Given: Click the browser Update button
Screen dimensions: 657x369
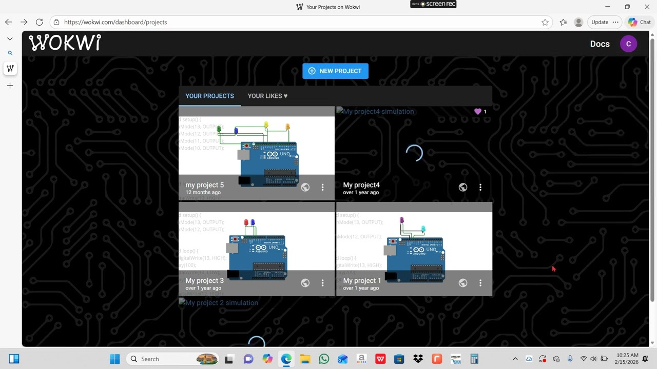Looking at the screenshot, I should point(605,22).
